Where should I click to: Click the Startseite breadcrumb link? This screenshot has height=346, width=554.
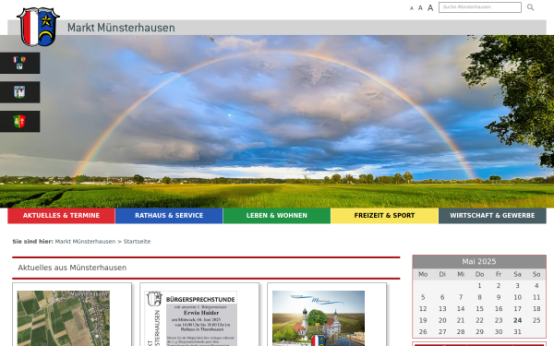pos(137,242)
